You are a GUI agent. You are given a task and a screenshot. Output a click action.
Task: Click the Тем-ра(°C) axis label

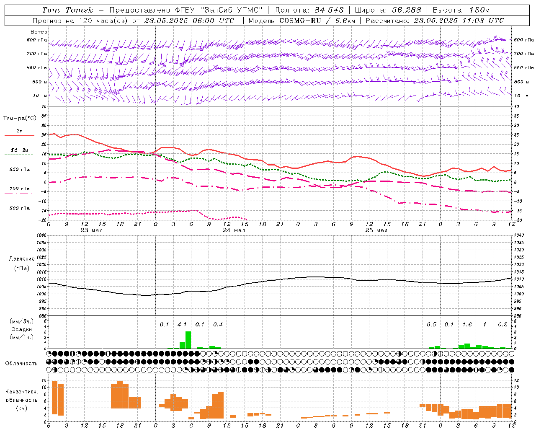coord(20,119)
